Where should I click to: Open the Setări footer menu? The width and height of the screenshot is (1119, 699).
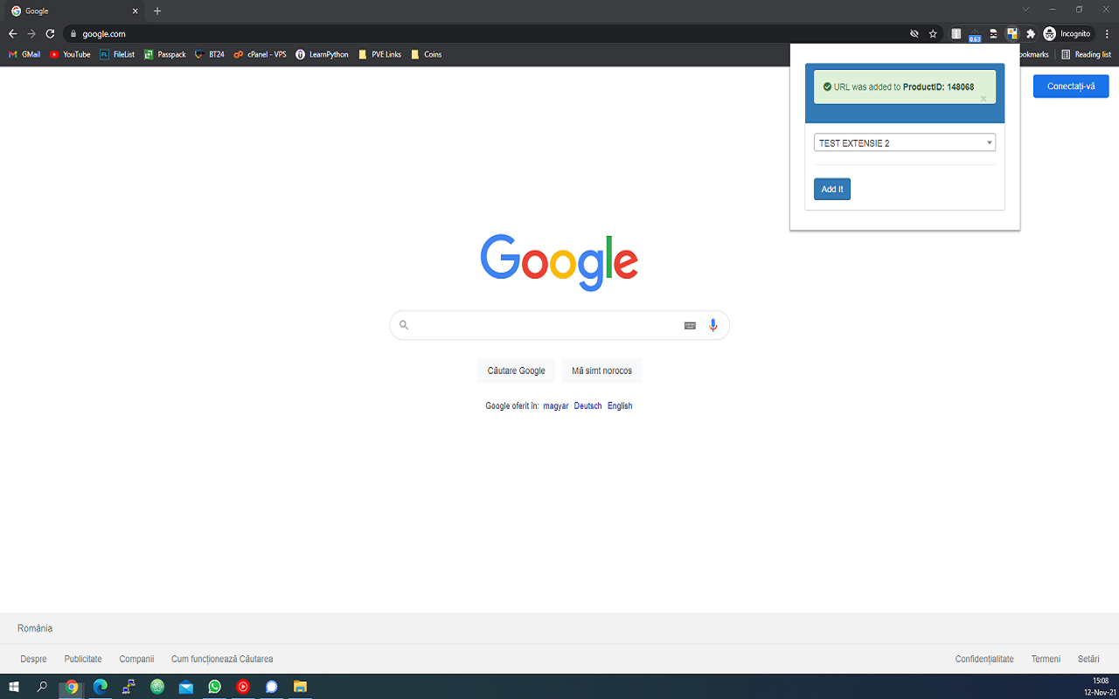pyautogui.click(x=1088, y=659)
